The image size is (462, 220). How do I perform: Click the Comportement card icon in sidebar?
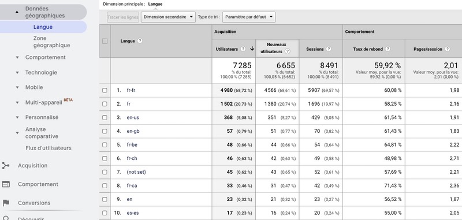[6, 184]
